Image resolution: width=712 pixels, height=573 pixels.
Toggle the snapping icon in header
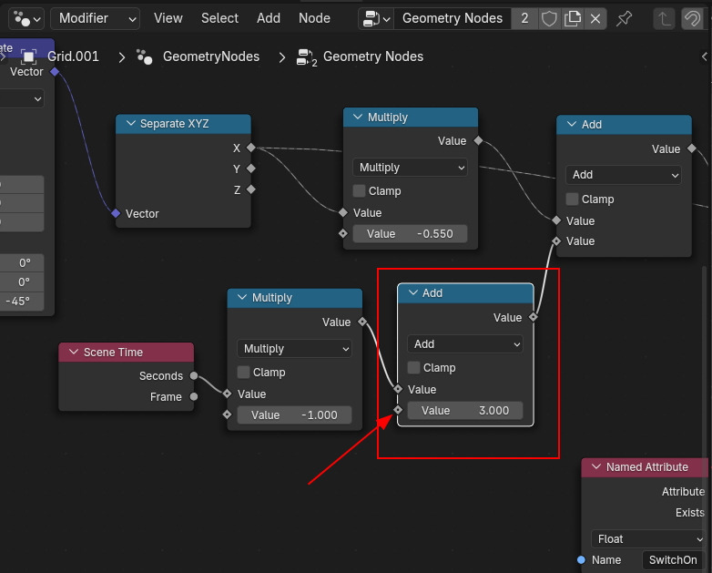click(693, 18)
